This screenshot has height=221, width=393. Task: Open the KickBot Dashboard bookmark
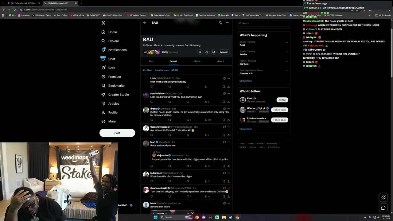click(x=184, y=15)
